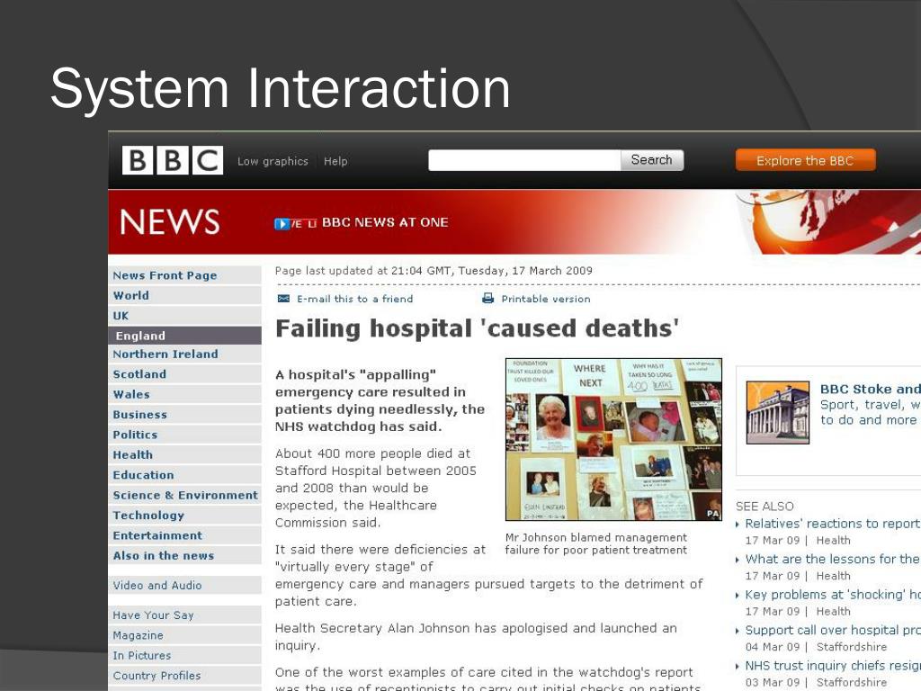The width and height of the screenshot is (921, 691).
Task: Click the BBC logo
Action: click(x=172, y=160)
